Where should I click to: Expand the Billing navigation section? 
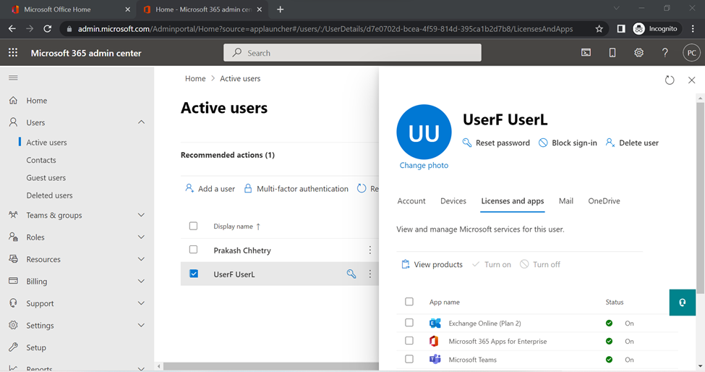[141, 281]
